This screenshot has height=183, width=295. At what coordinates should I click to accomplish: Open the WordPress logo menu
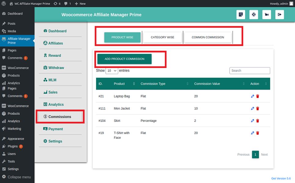4,4
